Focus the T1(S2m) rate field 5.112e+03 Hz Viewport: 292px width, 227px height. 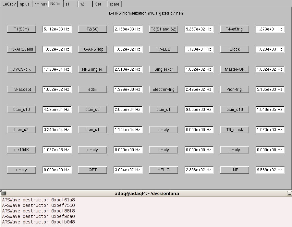57,29
